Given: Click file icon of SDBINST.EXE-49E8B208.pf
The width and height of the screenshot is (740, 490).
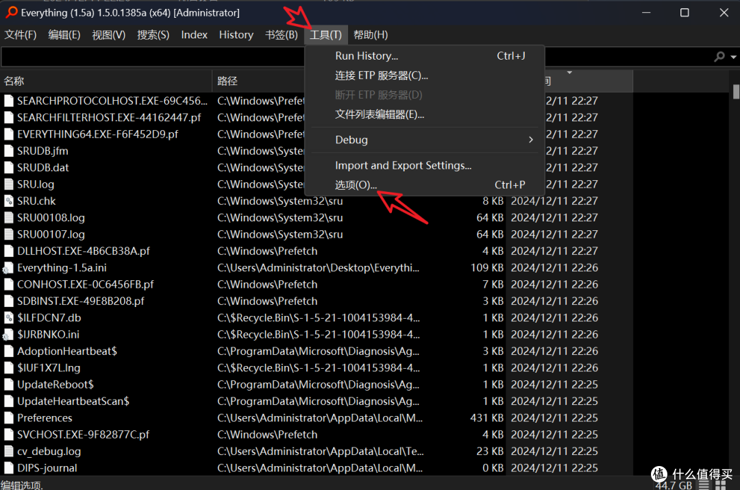Looking at the screenshot, I should (8, 301).
